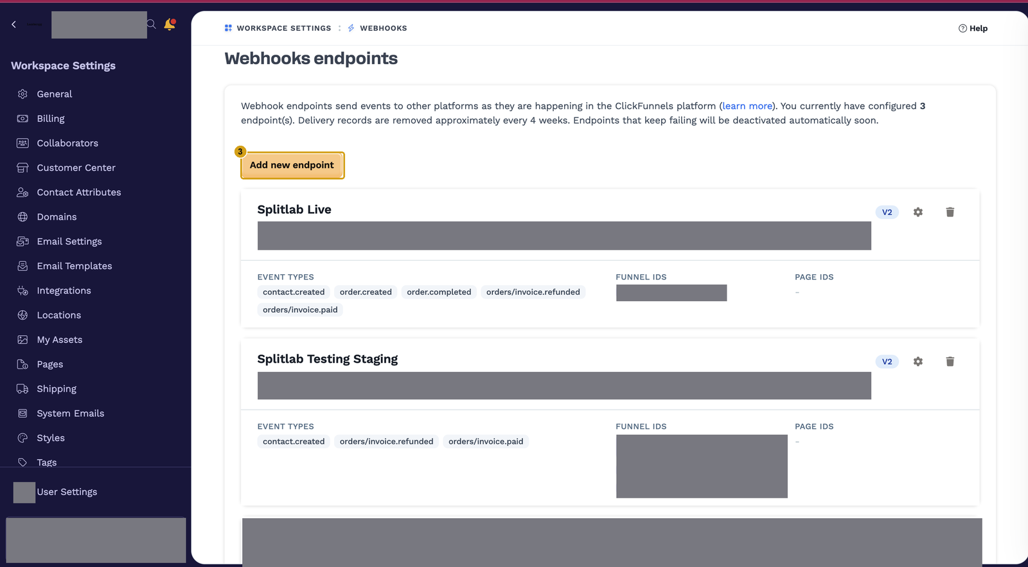This screenshot has height=567, width=1028.
Task: Click the Pages icon in the sidebar
Action: [22, 364]
